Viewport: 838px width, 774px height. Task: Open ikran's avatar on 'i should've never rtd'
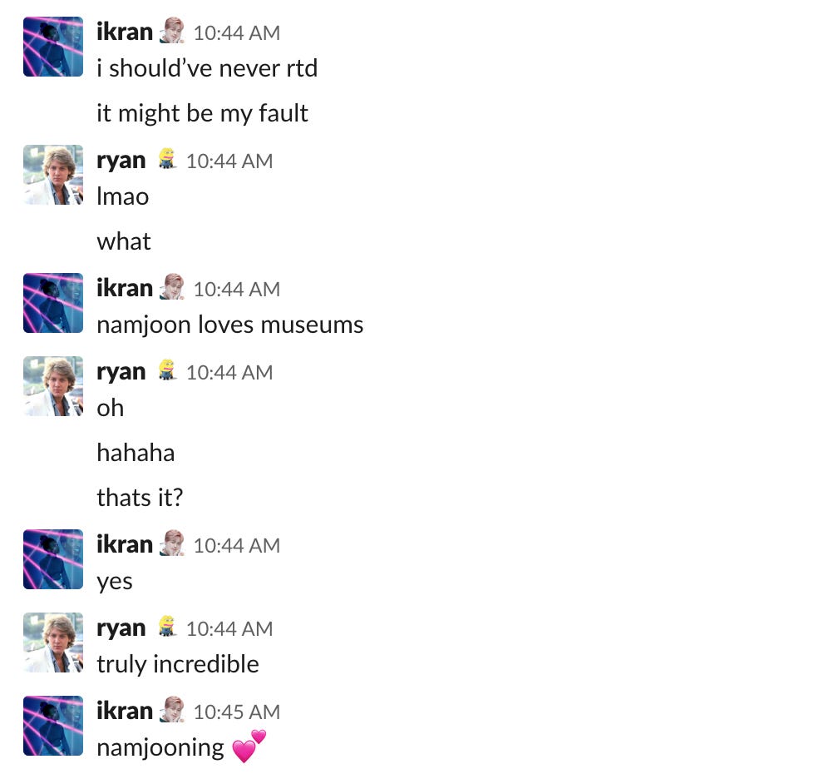click(53, 47)
